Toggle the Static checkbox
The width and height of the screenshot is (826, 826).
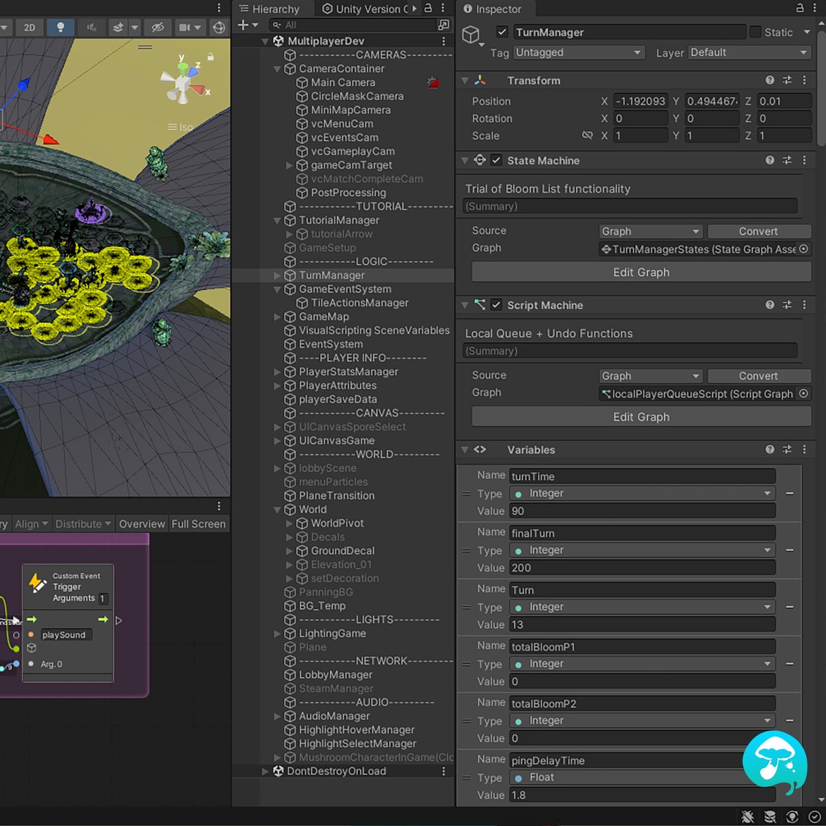[755, 32]
